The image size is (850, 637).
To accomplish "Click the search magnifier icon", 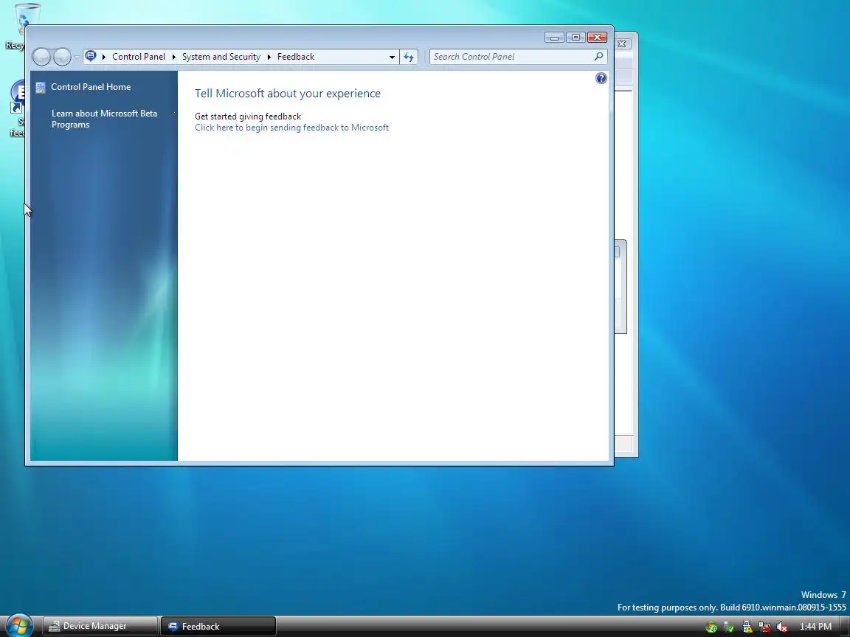I will [598, 56].
